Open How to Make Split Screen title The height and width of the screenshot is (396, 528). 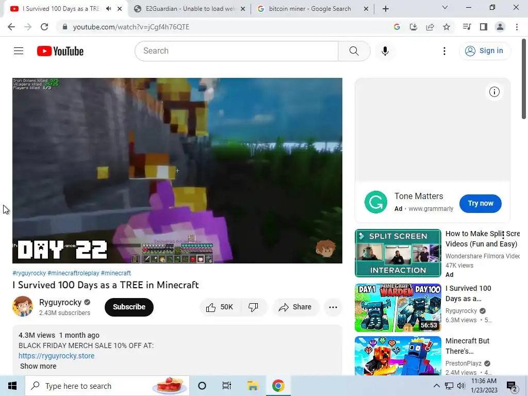(x=483, y=239)
